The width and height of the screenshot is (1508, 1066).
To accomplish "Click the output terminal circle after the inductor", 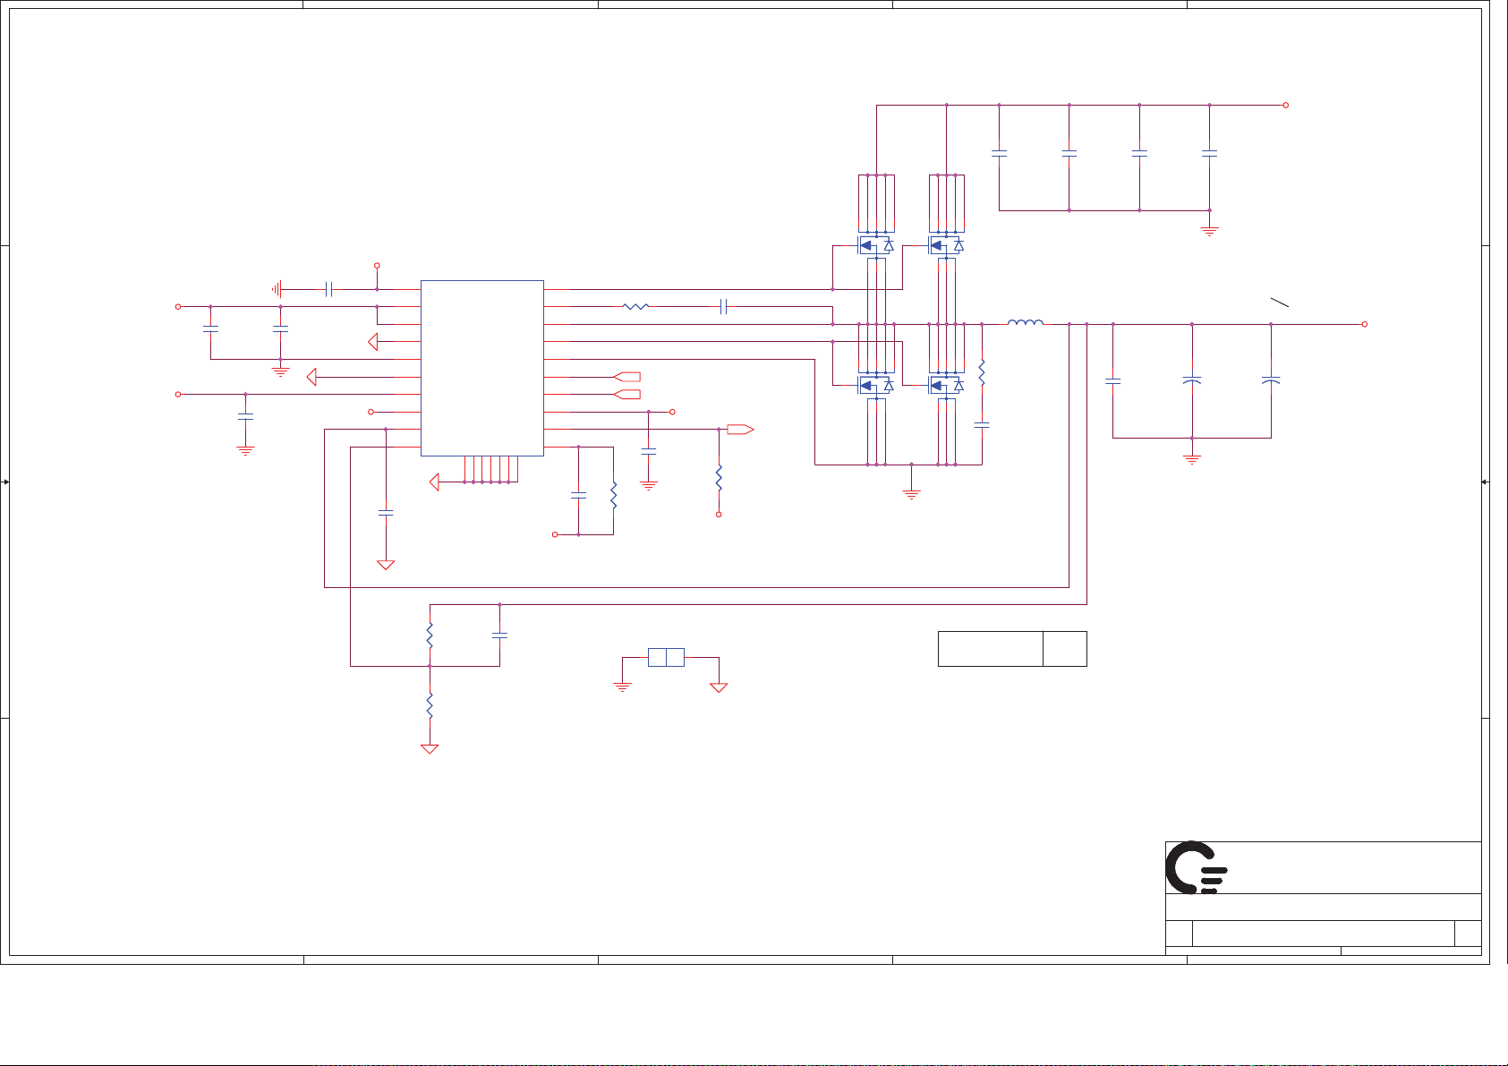I will click(1365, 324).
